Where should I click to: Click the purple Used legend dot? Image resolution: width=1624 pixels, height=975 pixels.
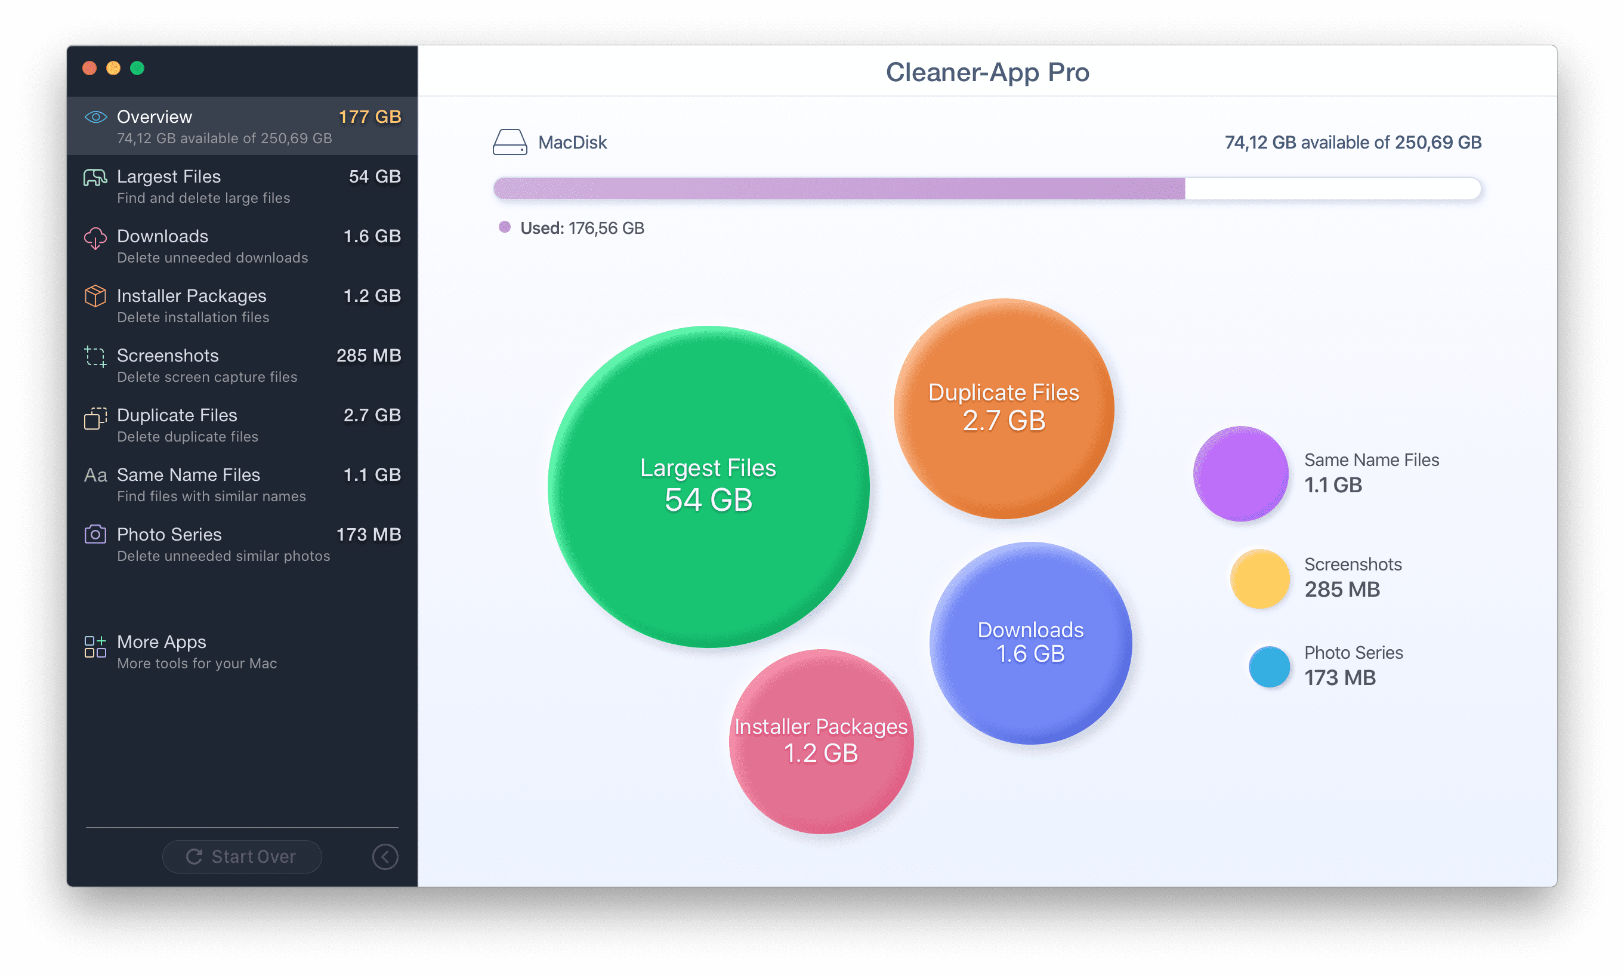click(505, 227)
